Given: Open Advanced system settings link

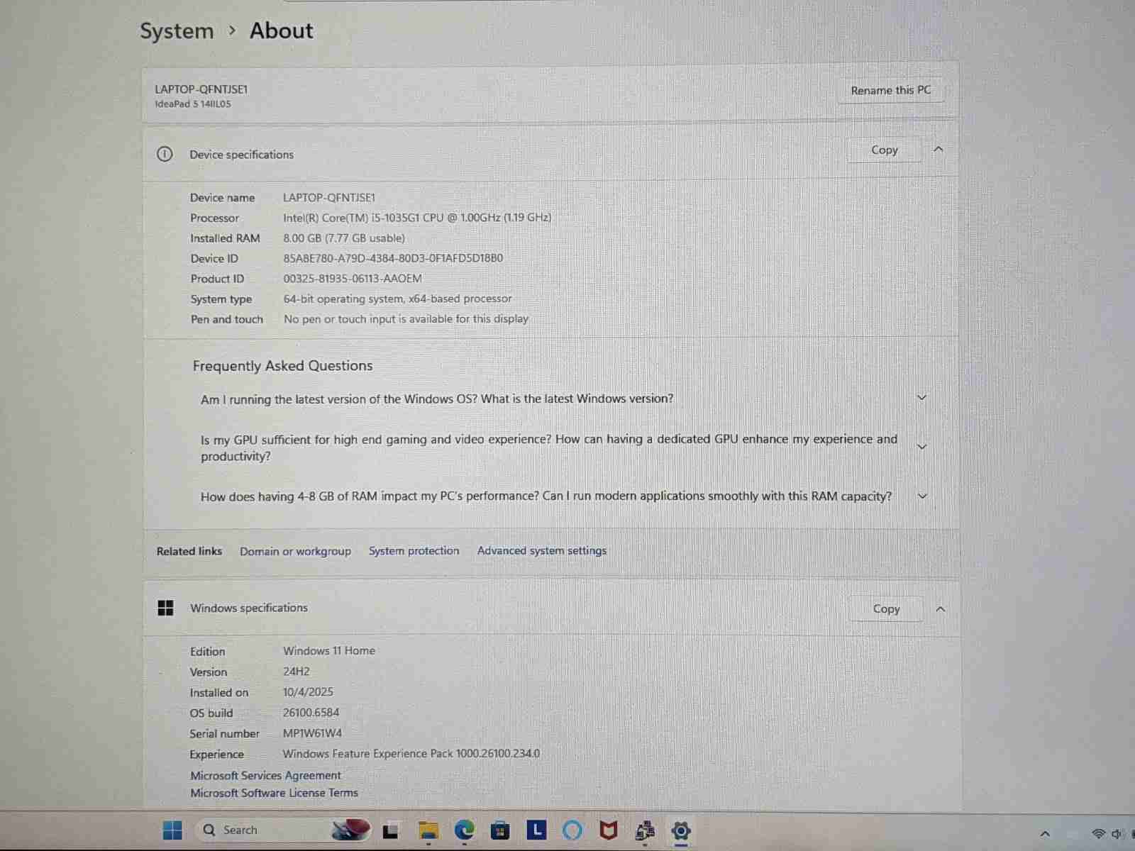Looking at the screenshot, I should [541, 551].
